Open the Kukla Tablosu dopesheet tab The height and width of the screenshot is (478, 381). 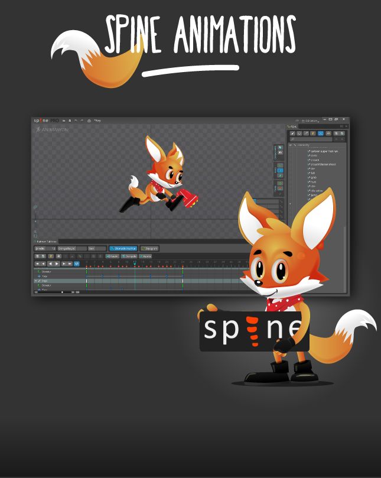coord(46,242)
